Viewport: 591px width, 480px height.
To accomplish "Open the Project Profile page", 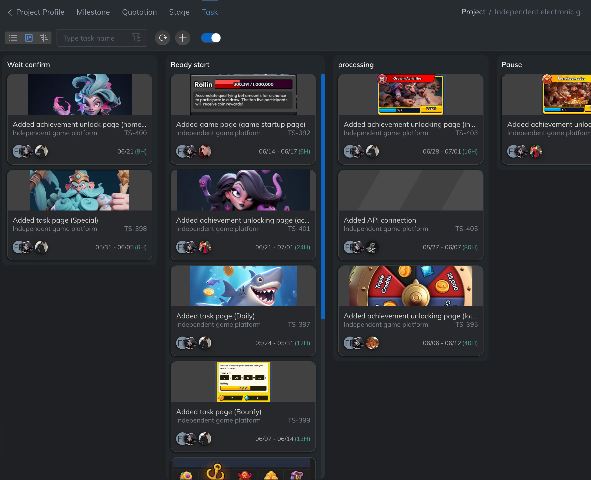I will click(40, 12).
